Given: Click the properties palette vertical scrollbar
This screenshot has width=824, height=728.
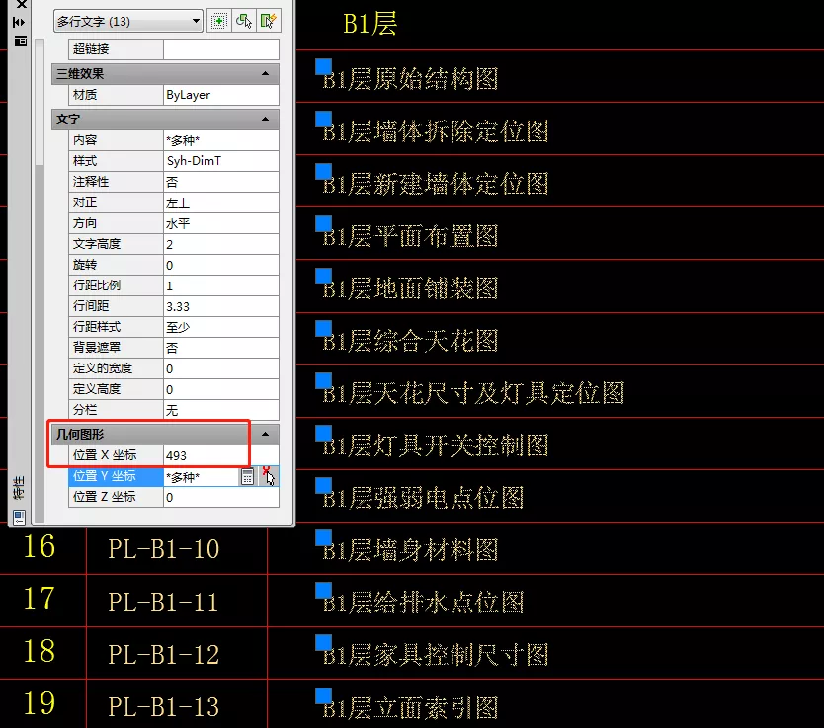Looking at the screenshot, I should 40,281.
